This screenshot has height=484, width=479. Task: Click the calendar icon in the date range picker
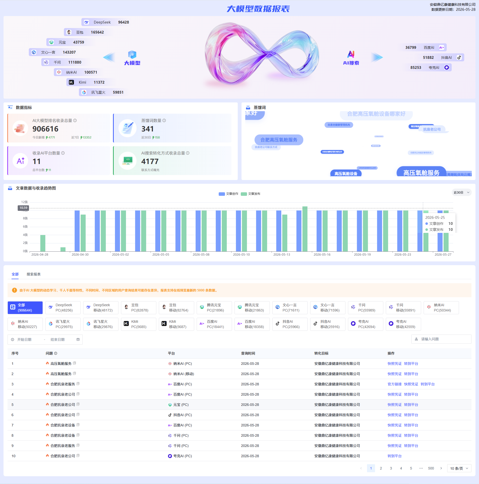(x=78, y=340)
